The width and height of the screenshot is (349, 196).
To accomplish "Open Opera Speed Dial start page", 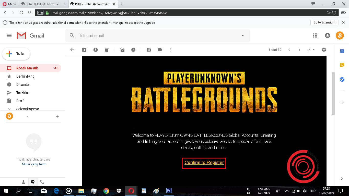I will 29,13.
